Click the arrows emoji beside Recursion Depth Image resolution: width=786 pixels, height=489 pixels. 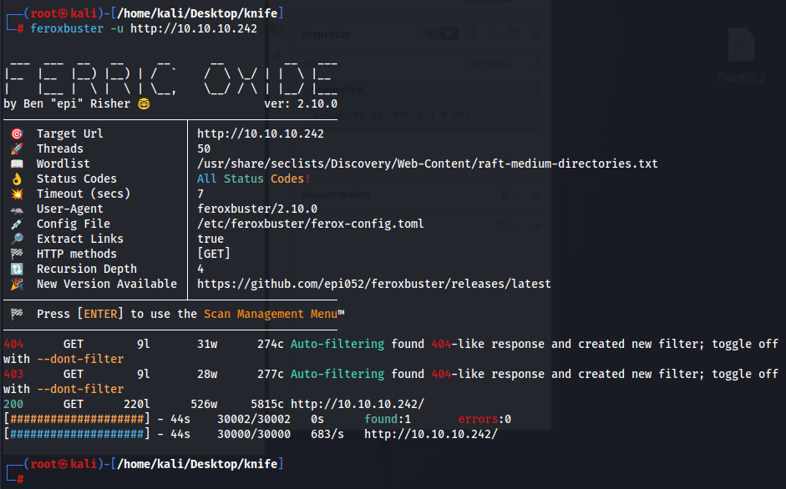(x=17, y=269)
